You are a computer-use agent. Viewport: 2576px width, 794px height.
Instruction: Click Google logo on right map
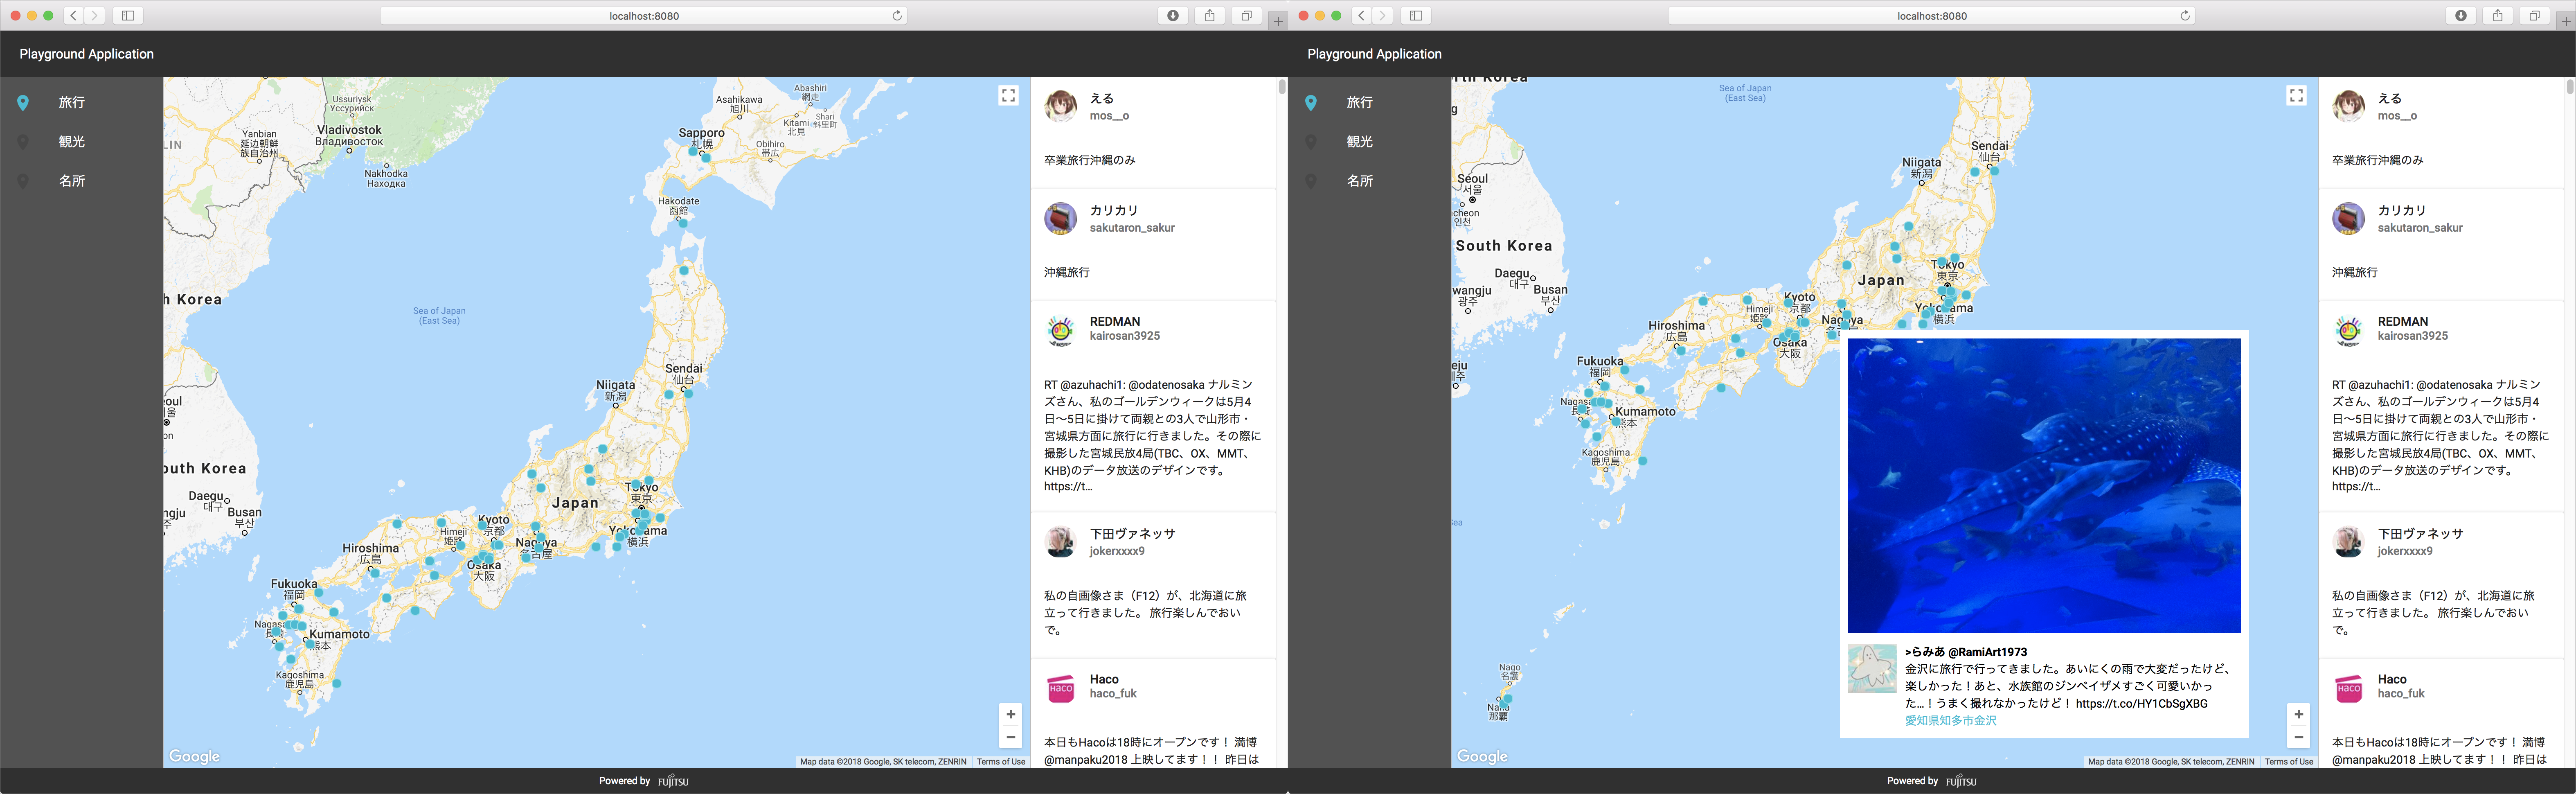(x=1482, y=757)
